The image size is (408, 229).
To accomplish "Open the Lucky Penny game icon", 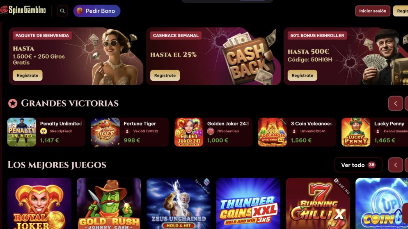I will 356,132.
